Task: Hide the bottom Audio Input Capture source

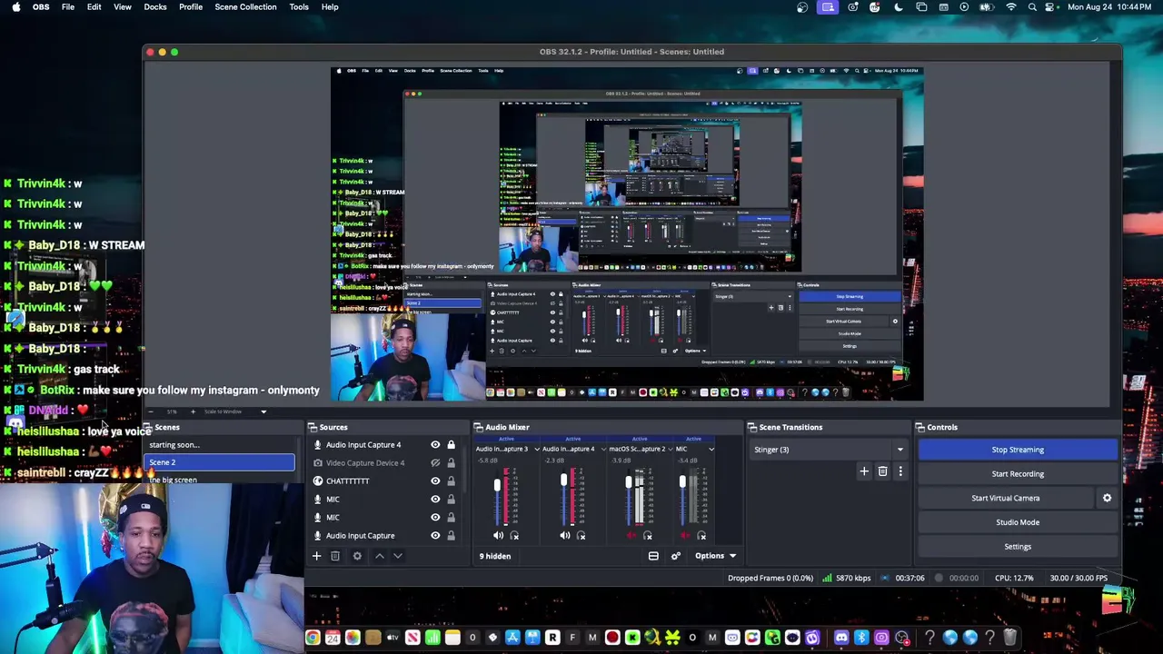Action: 435,536
